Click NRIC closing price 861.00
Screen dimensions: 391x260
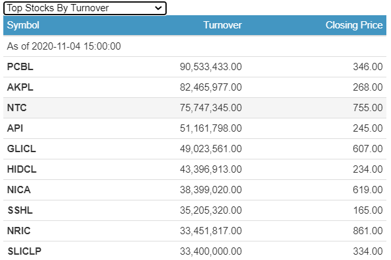coord(368,231)
